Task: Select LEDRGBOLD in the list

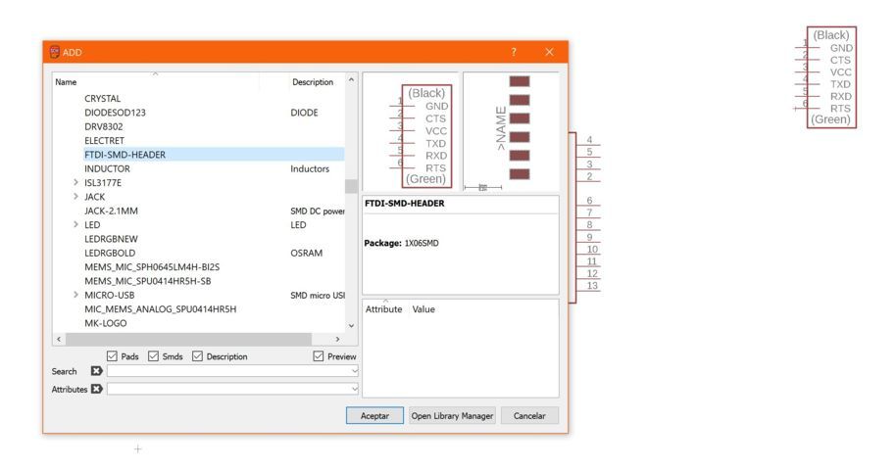Action: click(x=110, y=253)
